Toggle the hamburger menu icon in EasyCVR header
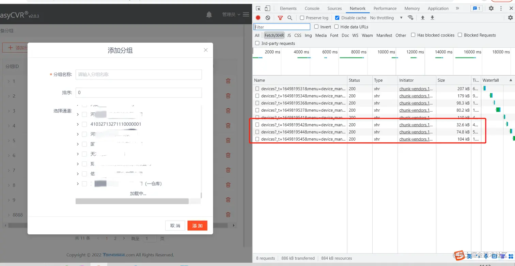 (x=246, y=15)
